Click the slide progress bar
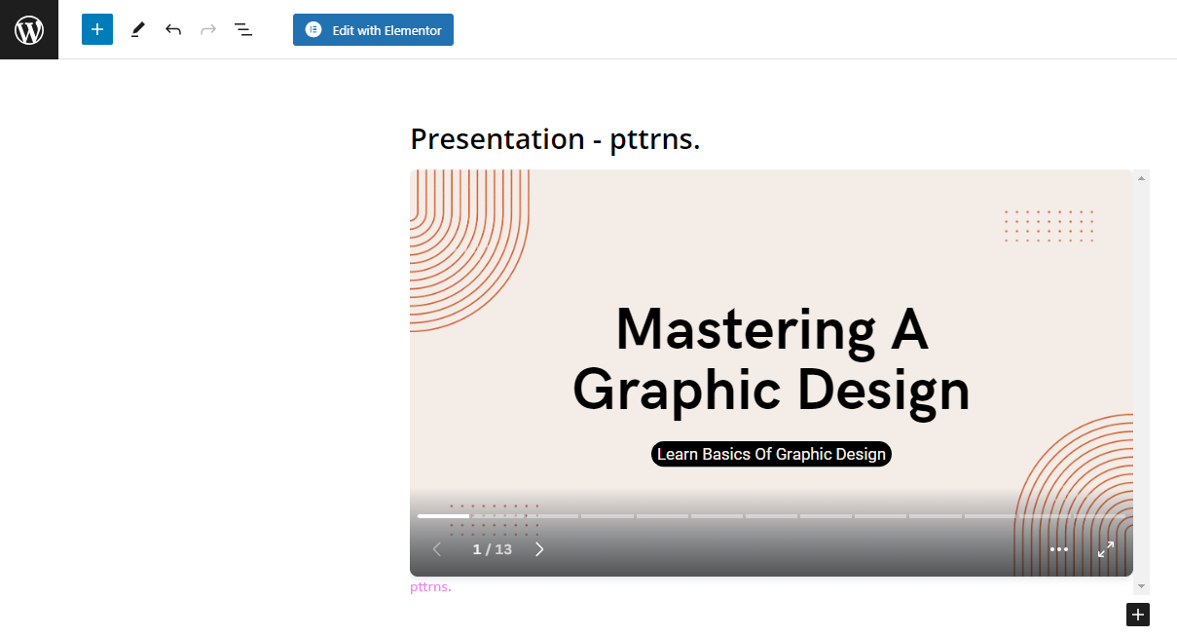The image size is (1177, 636). (771, 516)
